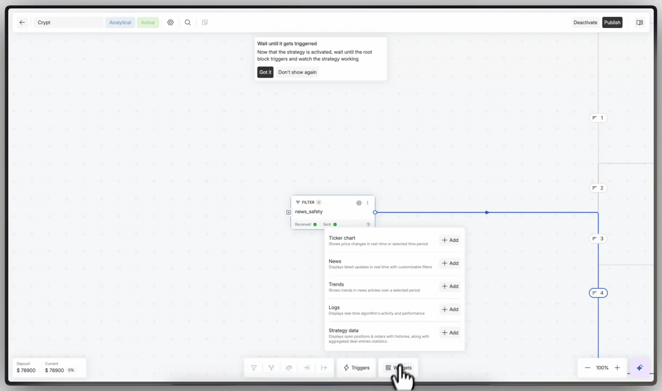Screen dimensions: 662x391
Task: Deactivate the strategy
Action: click(585, 22)
